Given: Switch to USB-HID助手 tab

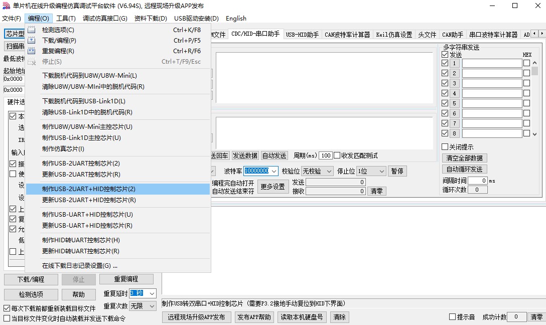Looking at the screenshot, I should (x=302, y=35).
